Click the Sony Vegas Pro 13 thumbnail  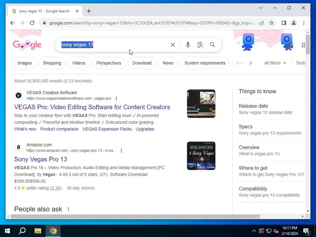tap(201, 156)
